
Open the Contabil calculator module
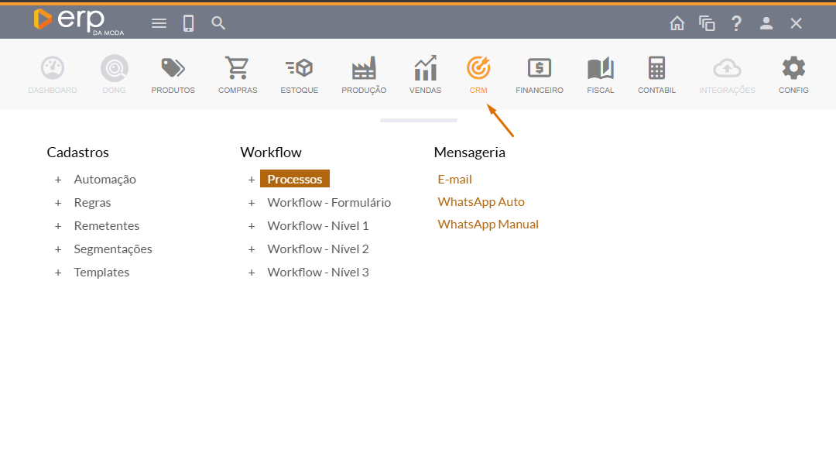point(656,70)
